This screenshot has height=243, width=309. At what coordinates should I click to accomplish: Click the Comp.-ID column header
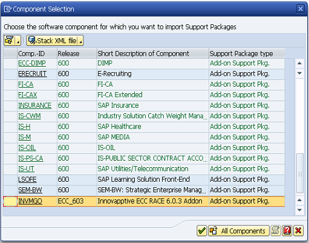[37, 53]
